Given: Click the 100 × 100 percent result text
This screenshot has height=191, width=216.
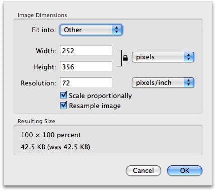Looking at the screenshot, I should pyautogui.click(x=51, y=135).
